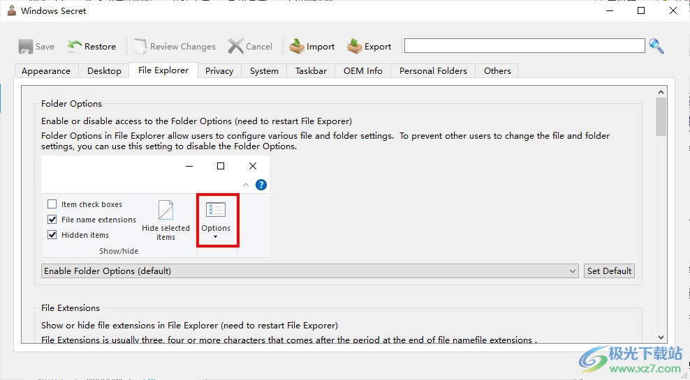Select the Personal Folders tab
Viewport: 690px width, 380px height.
pos(433,71)
